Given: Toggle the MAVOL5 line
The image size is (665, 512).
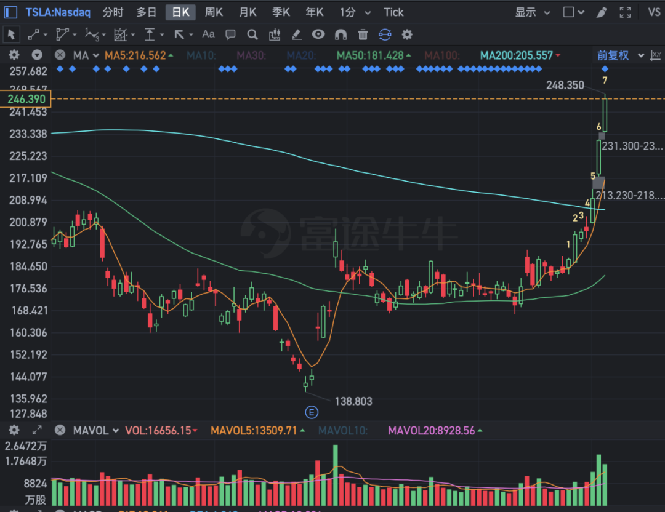Looking at the screenshot, I should (x=257, y=431).
